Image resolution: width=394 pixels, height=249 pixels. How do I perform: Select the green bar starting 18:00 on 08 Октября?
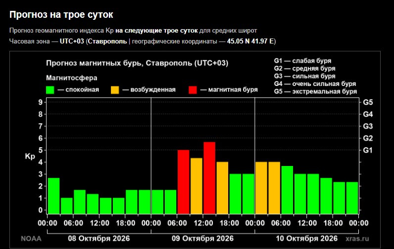pyautogui.click(x=132, y=202)
